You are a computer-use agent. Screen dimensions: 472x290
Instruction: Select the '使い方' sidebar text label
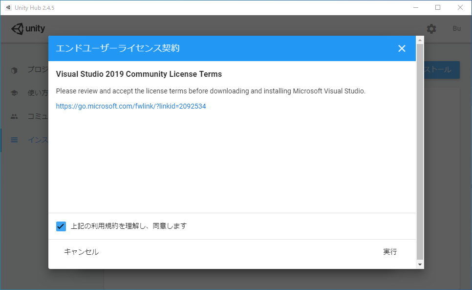38,93
